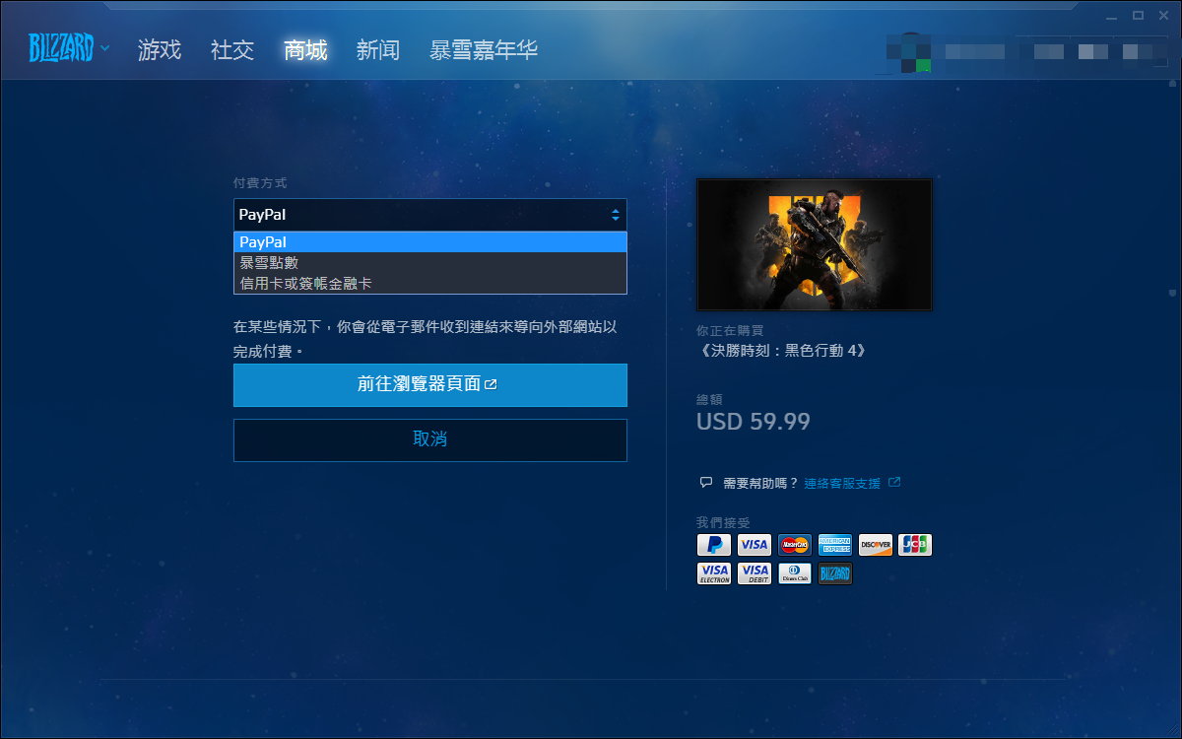Click the VISA Electron logo icon
The image size is (1182, 739).
pos(714,573)
